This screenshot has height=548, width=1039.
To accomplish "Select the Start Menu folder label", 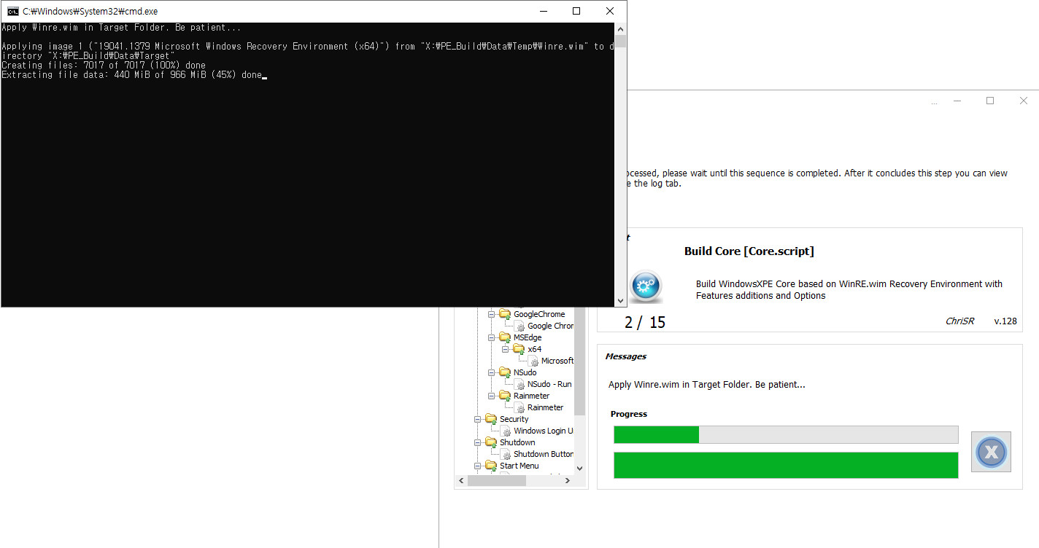I will click(x=519, y=466).
